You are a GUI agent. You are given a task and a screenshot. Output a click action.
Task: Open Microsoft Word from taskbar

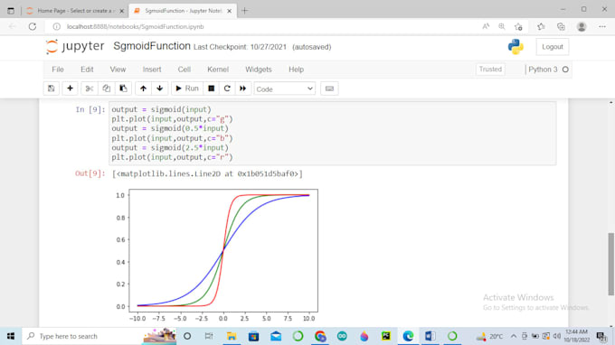[x=430, y=336]
